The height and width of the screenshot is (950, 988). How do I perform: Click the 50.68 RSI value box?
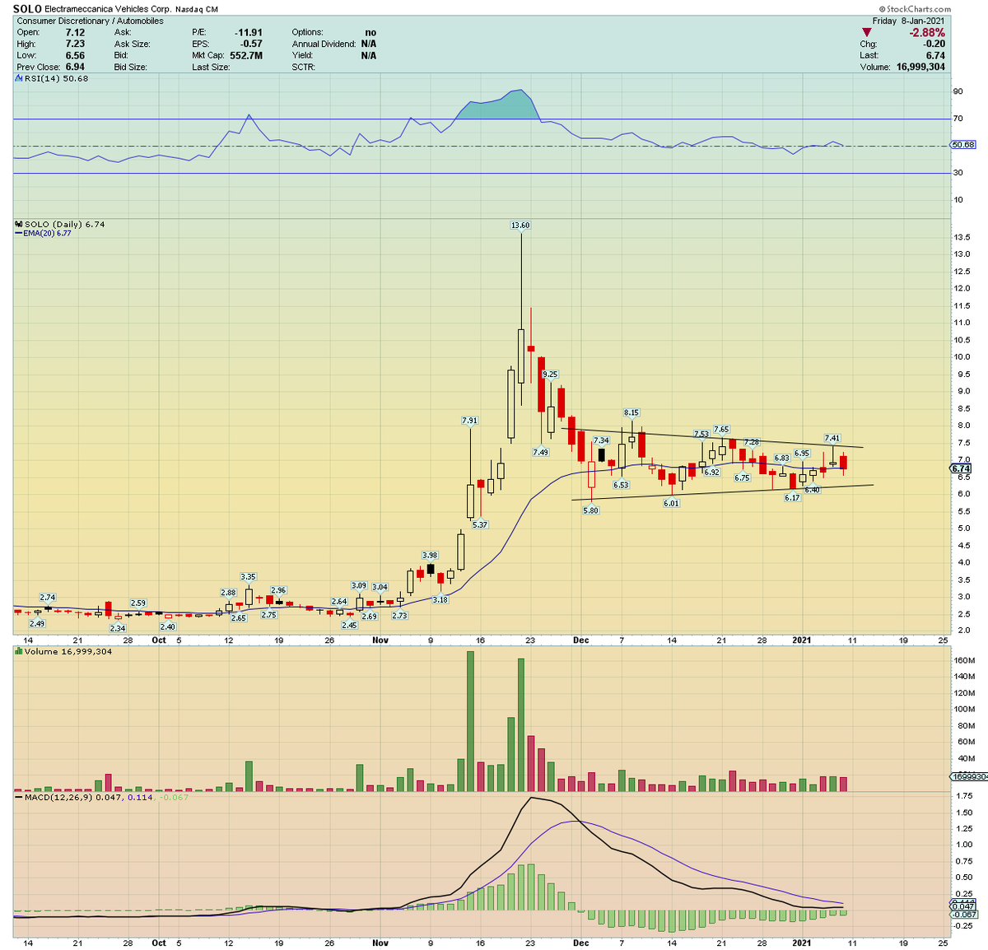[x=962, y=145]
